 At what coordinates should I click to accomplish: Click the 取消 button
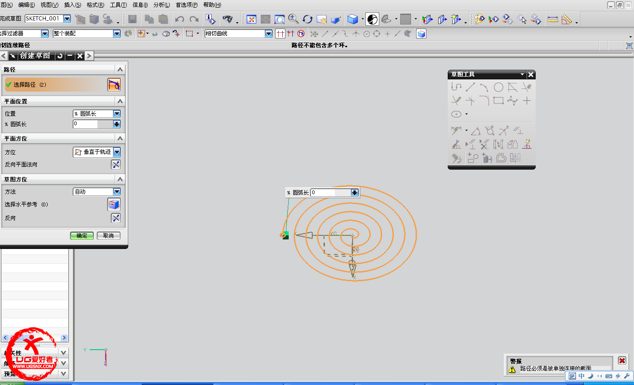tap(108, 236)
